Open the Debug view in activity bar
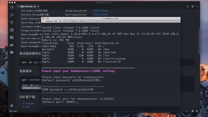This screenshot has width=208, height=117. tap(12, 30)
